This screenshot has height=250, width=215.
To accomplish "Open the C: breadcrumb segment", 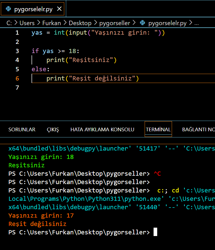I will (9, 23).
